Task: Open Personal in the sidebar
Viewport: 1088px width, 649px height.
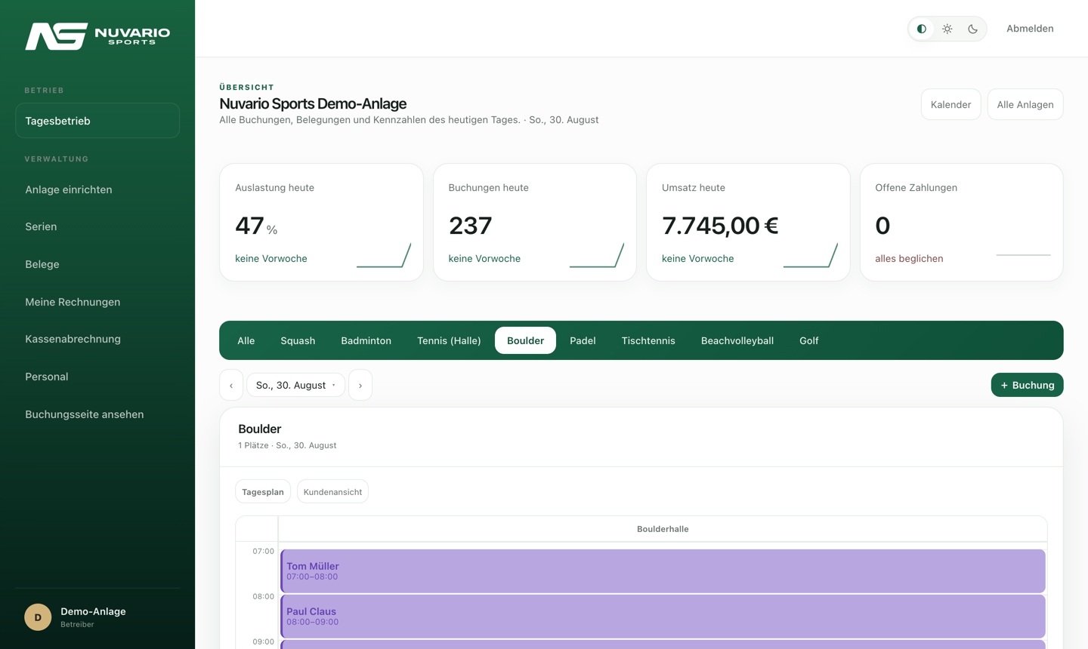Action: pos(97,377)
